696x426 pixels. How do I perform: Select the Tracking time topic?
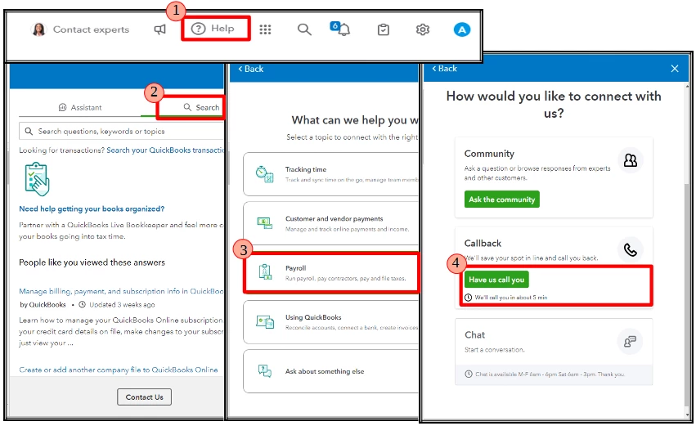click(x=330, y=174)
